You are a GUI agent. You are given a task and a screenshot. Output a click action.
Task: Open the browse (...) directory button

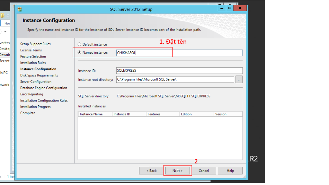(239, 80)
